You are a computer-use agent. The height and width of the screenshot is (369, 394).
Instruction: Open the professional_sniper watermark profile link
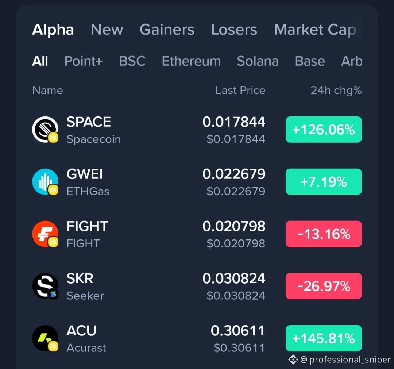click(x=345, y=360)
